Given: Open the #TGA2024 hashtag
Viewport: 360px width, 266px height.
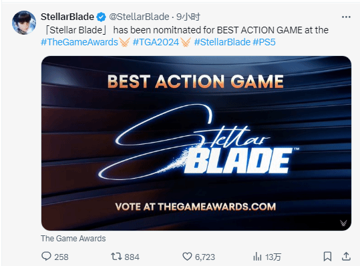Looking at the screenshot, I should [x=156, y=43].
